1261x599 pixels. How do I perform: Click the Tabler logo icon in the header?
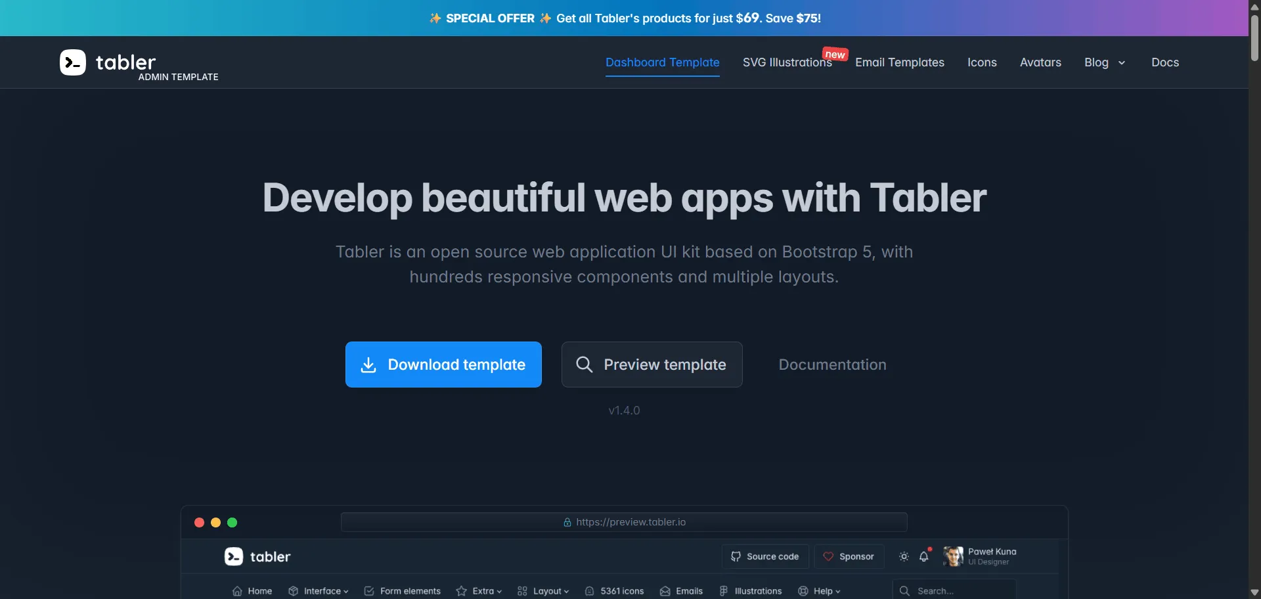73,62
